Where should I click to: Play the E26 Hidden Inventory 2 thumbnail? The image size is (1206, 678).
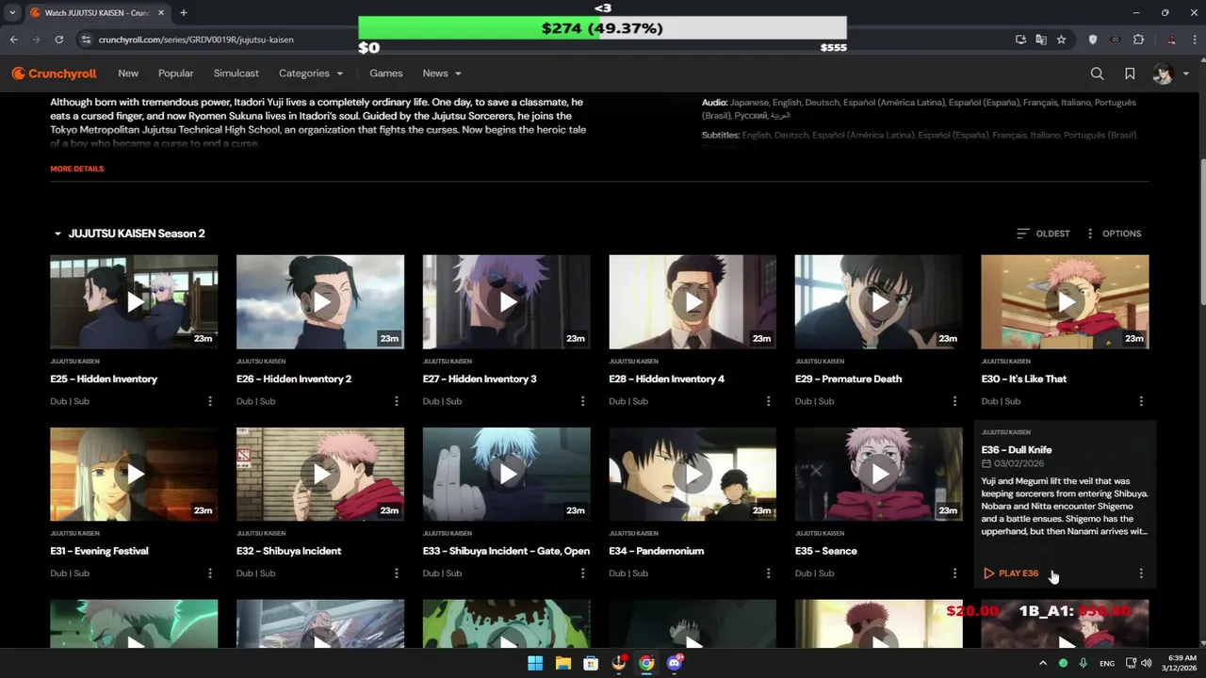coord(320,301)
